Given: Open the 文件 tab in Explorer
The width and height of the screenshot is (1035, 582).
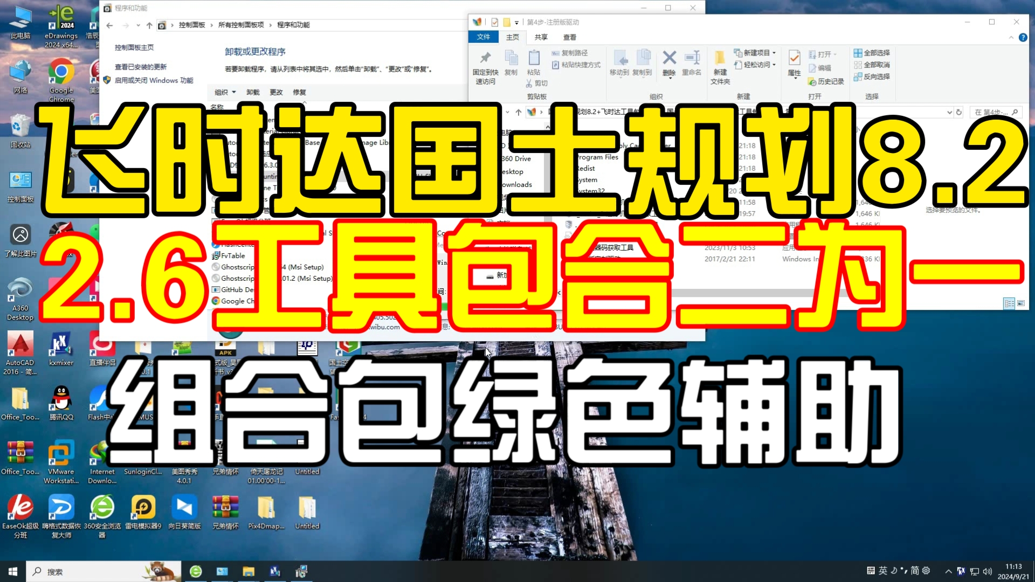Looking at the screenshot, I should coord(484,37).
